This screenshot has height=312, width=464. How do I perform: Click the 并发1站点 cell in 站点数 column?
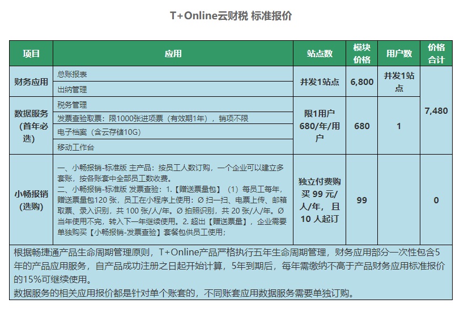coord(320,82)
